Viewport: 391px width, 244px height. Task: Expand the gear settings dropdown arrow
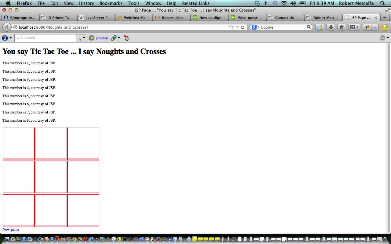[x=388, y=38]
